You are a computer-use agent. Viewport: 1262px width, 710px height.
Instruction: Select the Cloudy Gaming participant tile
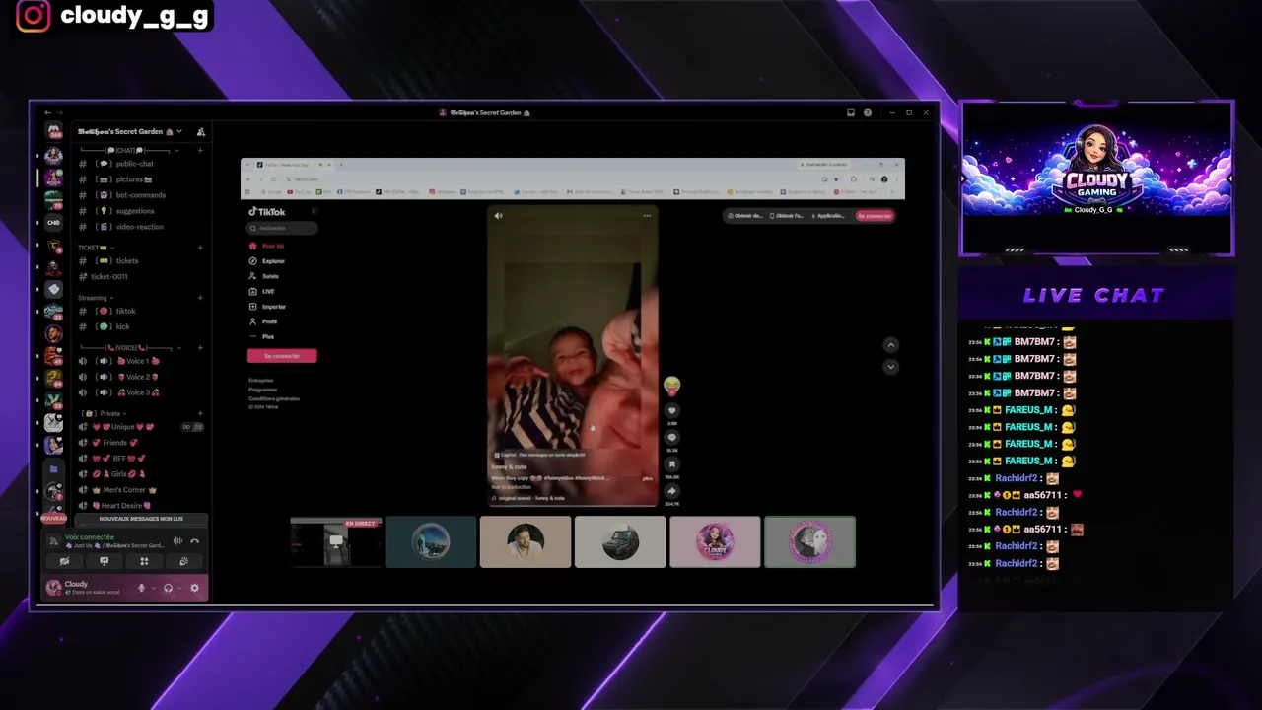[715, 542]
